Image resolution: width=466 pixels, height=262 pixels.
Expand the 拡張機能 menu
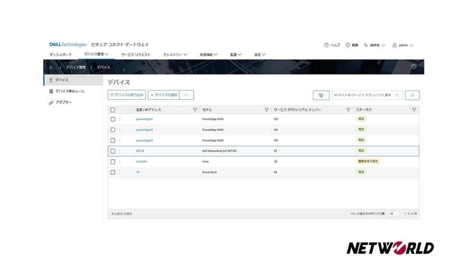209,55
